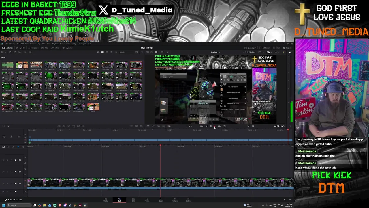Jump to timeline start transport button
Screen dimensions: 369x208
[202, 126]
